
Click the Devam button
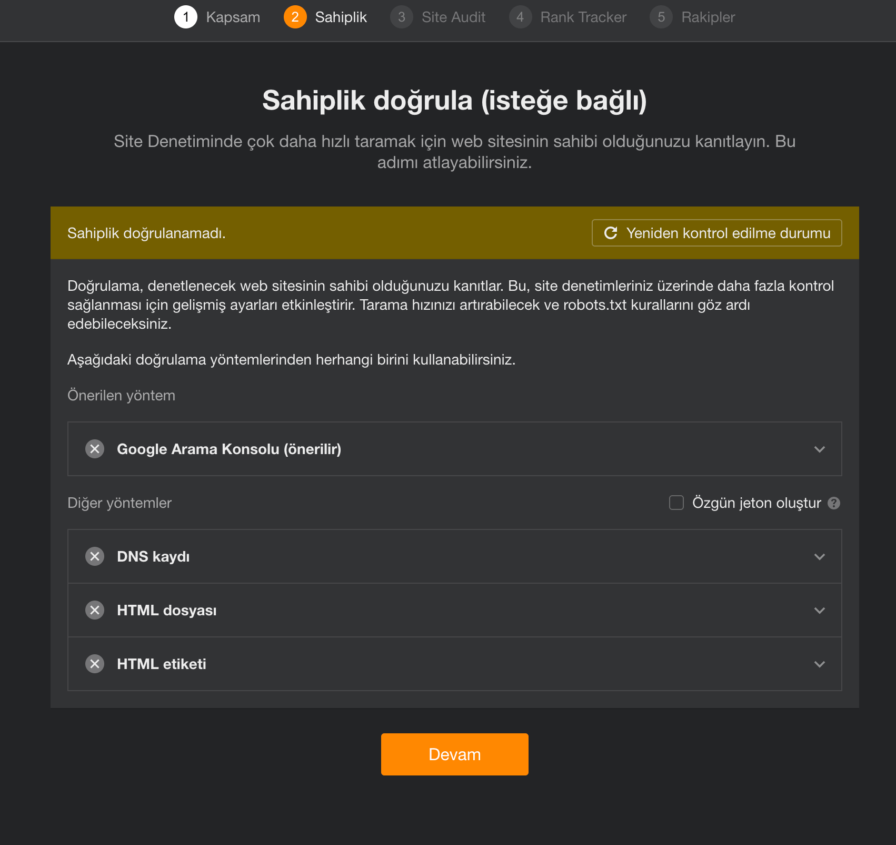tap(454, 754)
